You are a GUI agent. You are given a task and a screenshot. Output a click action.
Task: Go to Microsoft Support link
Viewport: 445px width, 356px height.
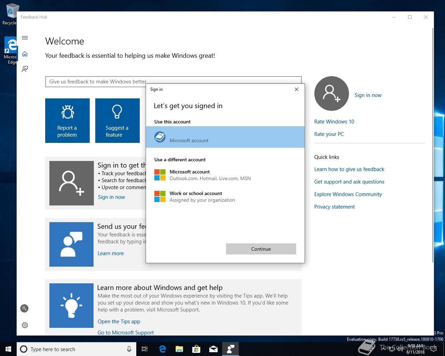[x=126, y=333]
